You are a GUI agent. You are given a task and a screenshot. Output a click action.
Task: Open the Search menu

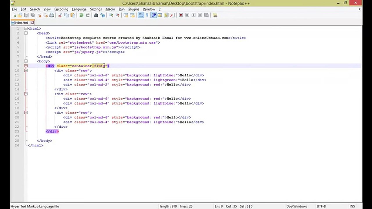pyautogui.click(x=35, y=9)
